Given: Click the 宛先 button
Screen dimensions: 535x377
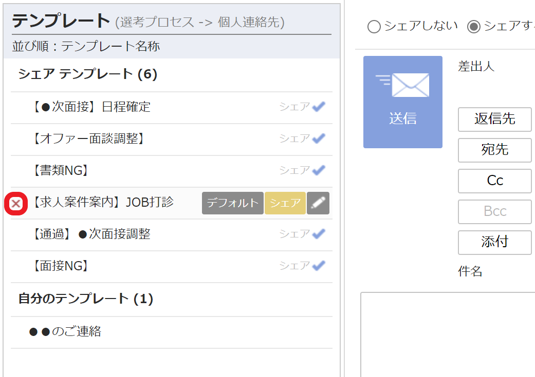Looking at the screenshot, I should point(494,150).
